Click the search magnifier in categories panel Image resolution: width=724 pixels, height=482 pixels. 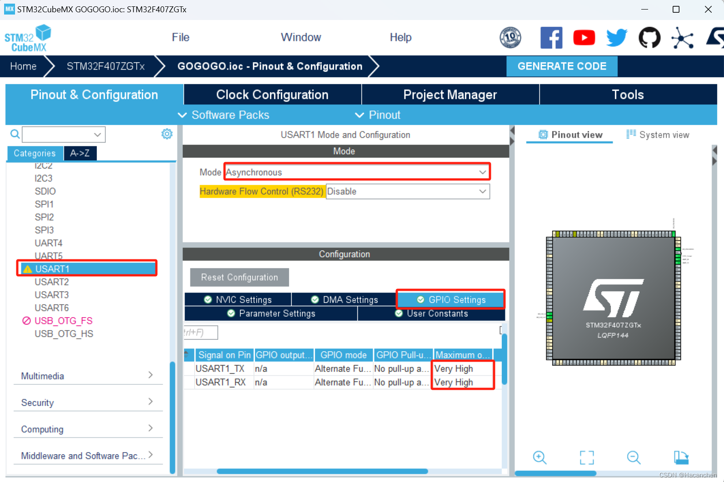15,134
